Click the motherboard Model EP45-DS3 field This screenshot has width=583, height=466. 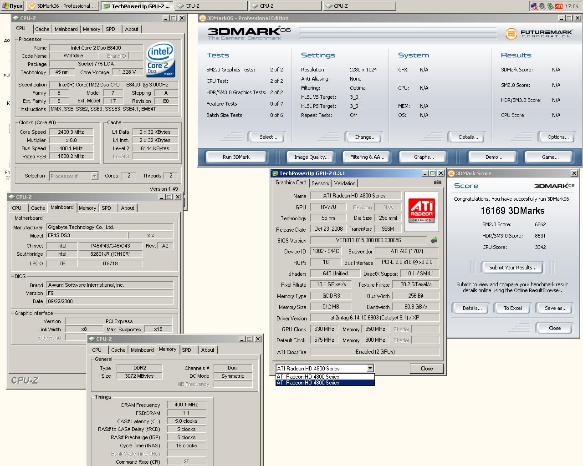[87, 236]
